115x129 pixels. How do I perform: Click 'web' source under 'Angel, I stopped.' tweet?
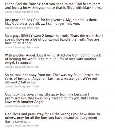36,67
